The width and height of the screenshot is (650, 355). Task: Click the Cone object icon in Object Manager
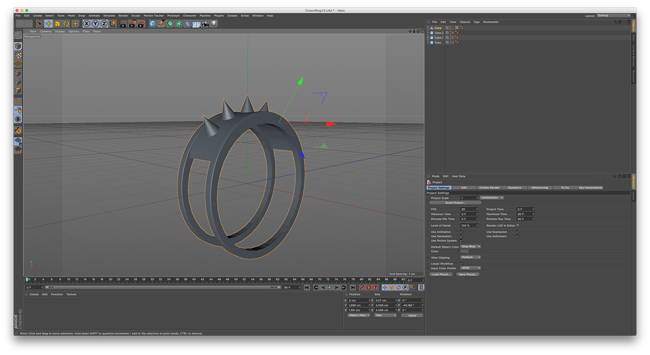[432, 28]
